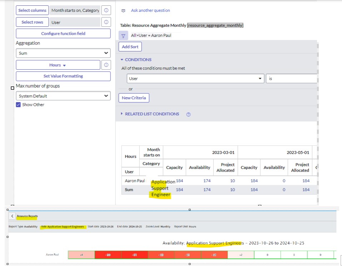Click the Sum row label in the table
Image resolution: width=342 pixels, height=267 pixels.
tap(129, 190)
